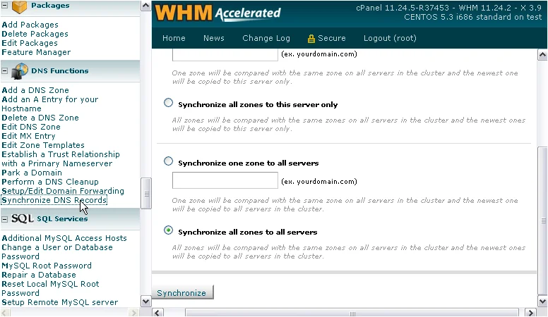The width and height of the screenshot is (548, 317).
Task: Collapse the SQL Services section
Action: 5,219
